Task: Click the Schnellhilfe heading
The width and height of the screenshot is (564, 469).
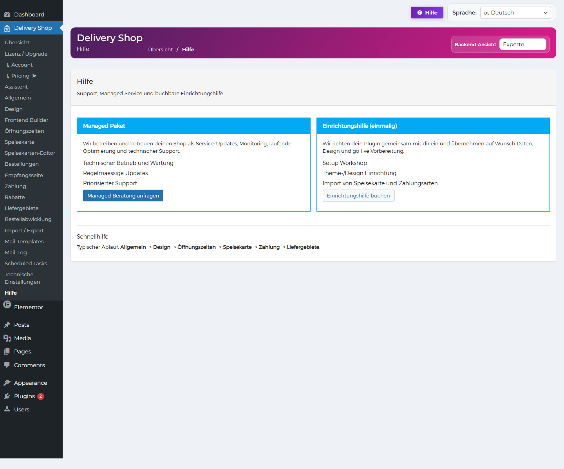Action: coord(92,237)
